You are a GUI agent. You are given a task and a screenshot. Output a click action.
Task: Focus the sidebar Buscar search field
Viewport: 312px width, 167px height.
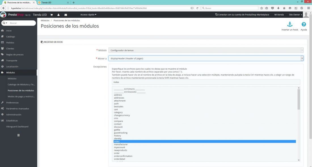[x=22, y=23]
